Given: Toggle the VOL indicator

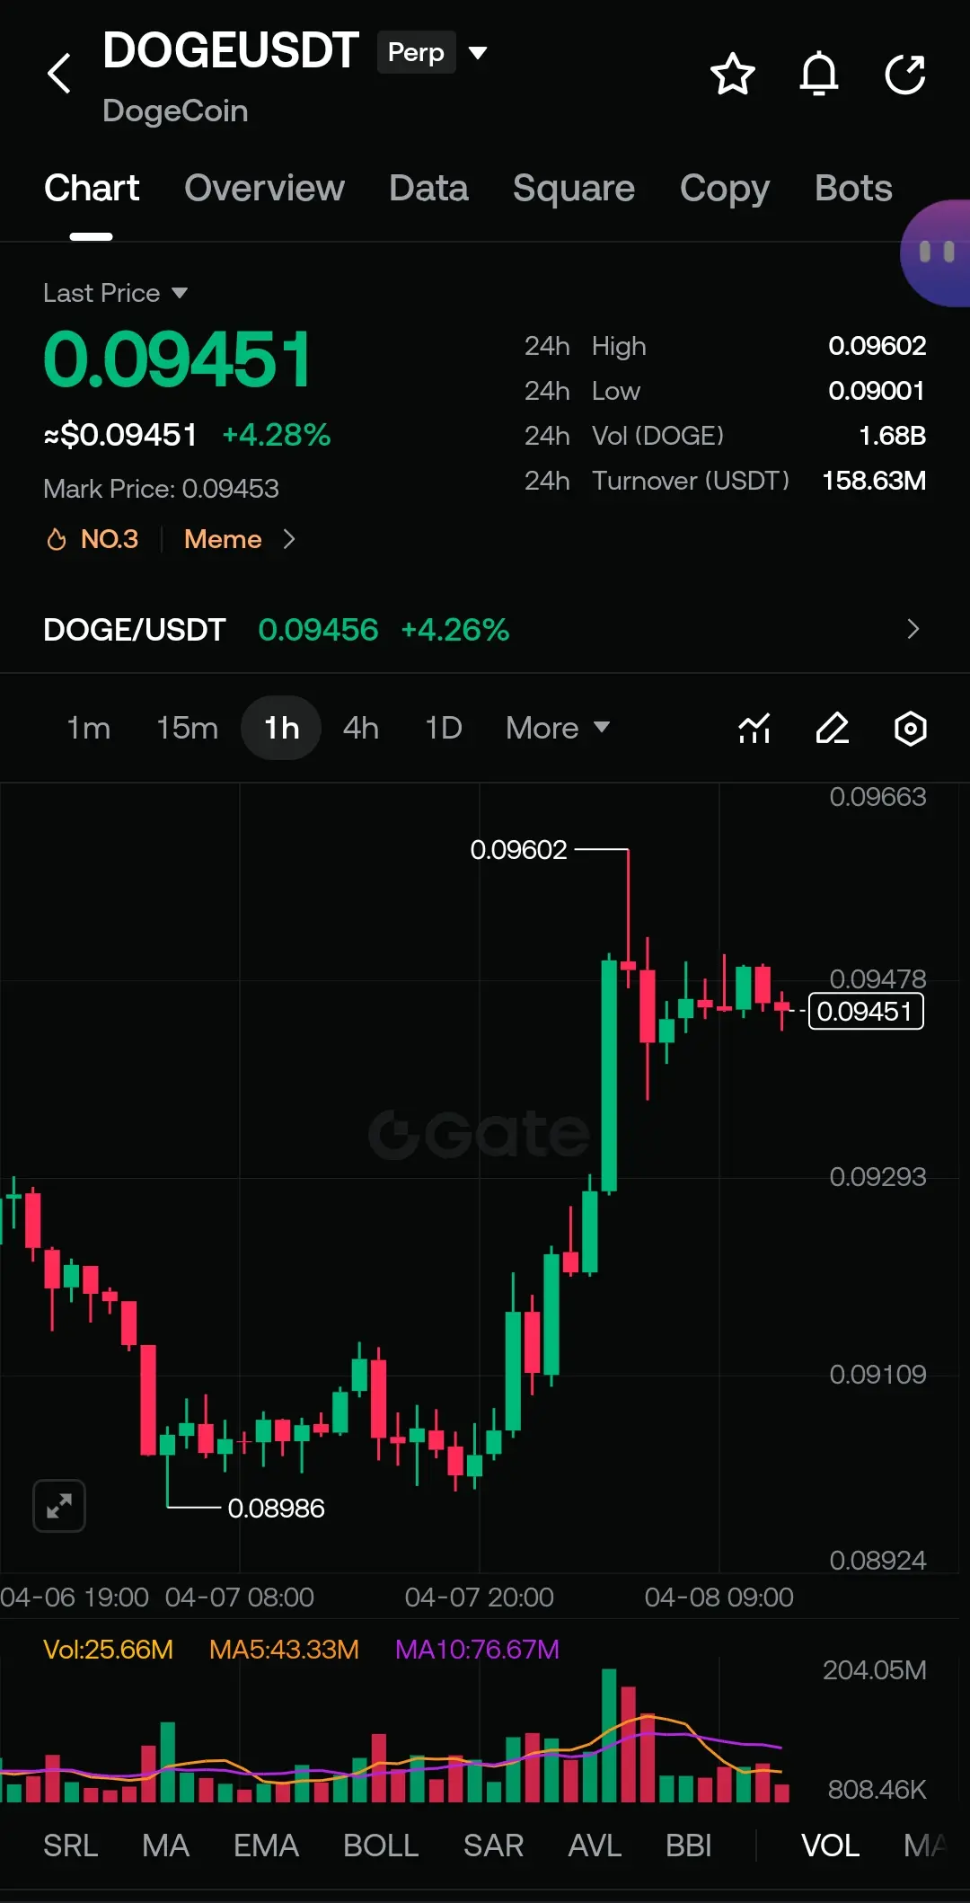Looking at the screenshot, I should coord(830,1845).
